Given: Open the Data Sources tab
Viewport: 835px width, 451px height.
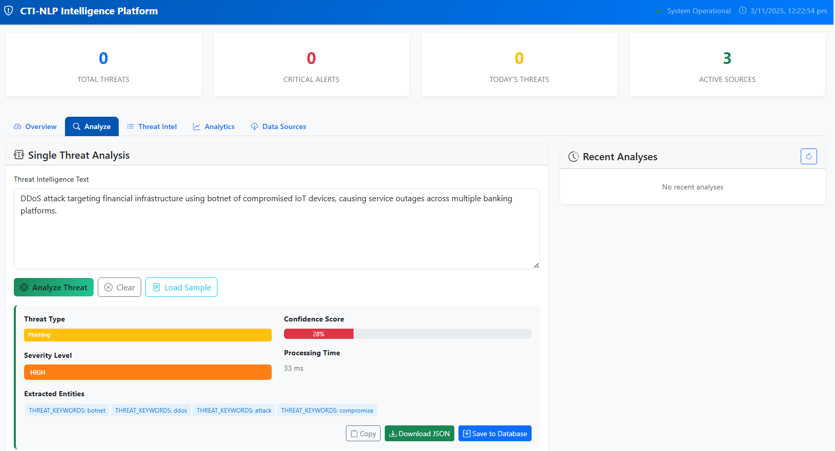Looking at the screenshot, I should coord(278,126).
